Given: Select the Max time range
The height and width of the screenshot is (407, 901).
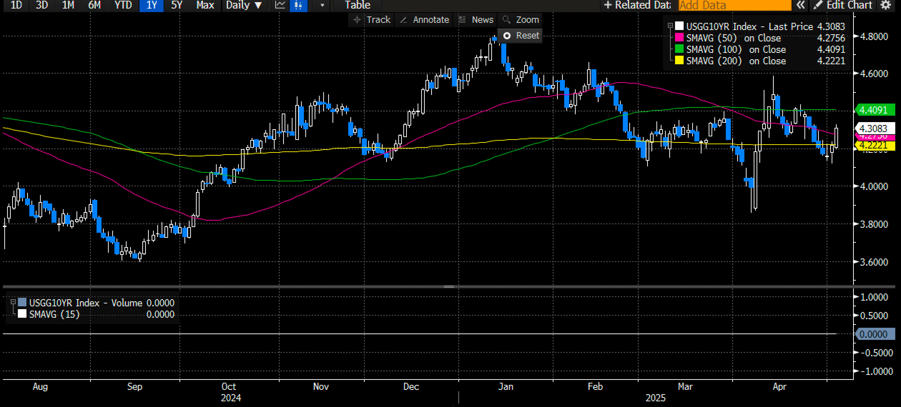Looking at the screenshot, I should point(205,5).
